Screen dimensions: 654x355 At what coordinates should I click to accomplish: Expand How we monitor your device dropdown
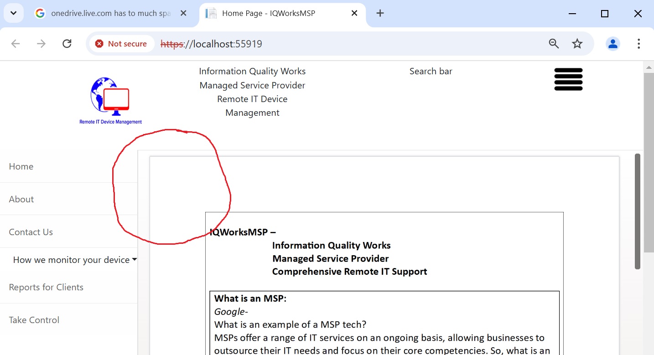tap(75, 260)
